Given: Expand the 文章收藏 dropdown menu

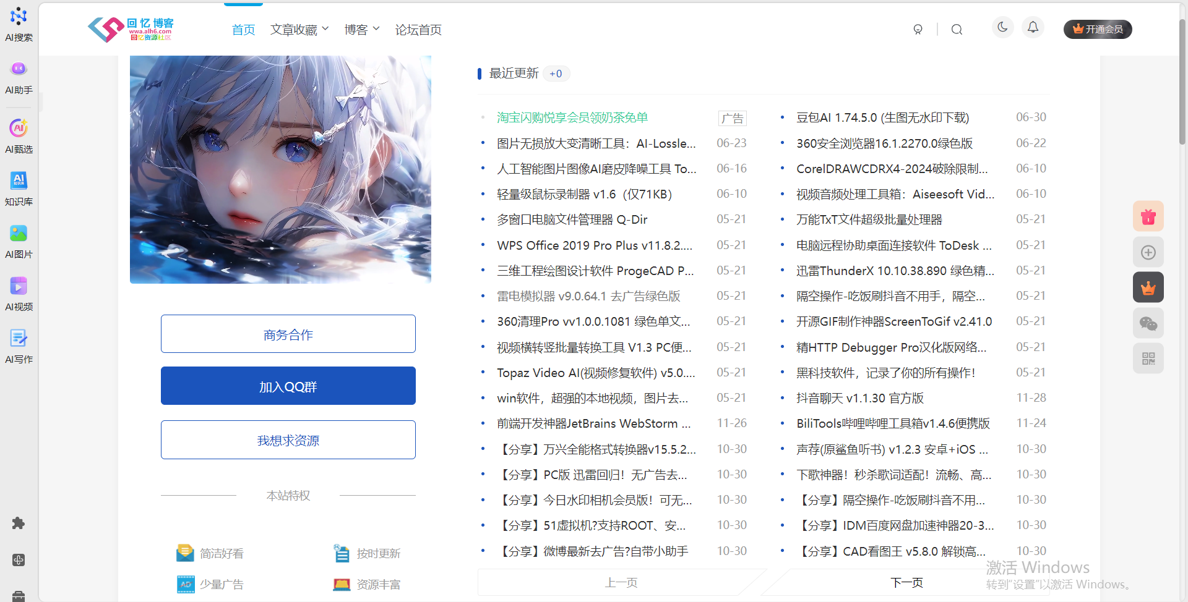Looking at the screenshot, I should click(299, 30).
